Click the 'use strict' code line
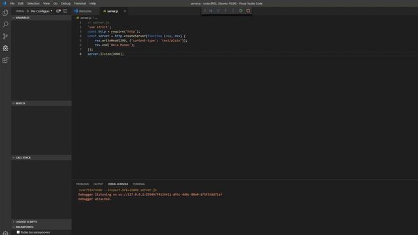Image resolution: width=418 pixels, height=235 pixels. (99, 27)
